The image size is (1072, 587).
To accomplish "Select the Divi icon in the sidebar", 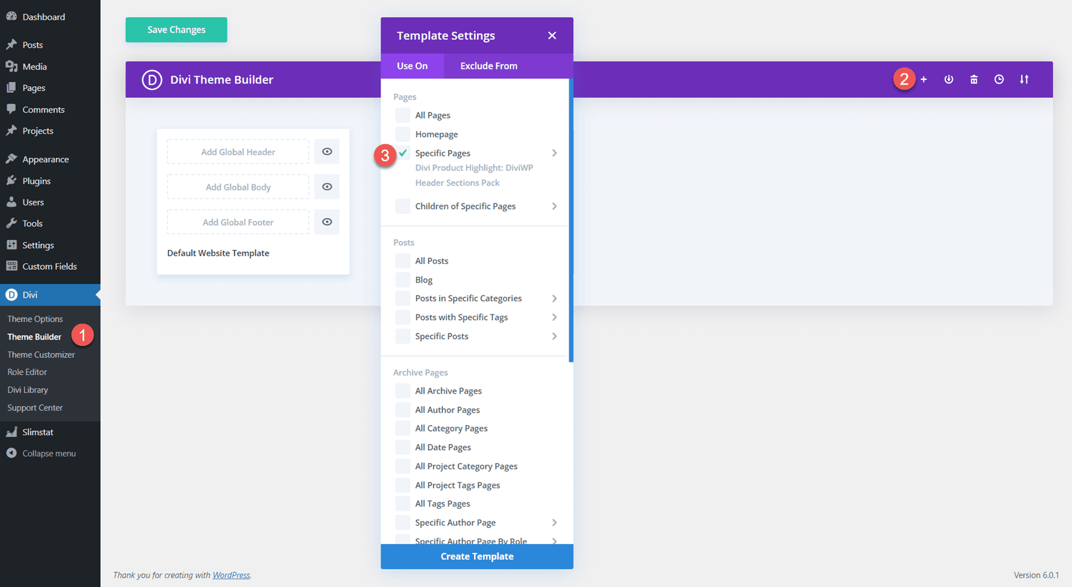I will (11, 294).
